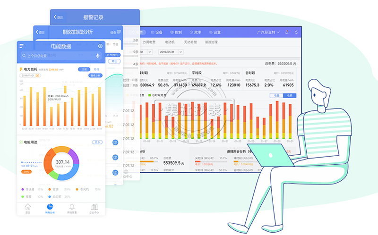Switch chart to 日报 view
Screen dimensions: 378x235
(84, 69)
